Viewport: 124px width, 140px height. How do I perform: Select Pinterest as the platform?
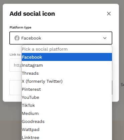pos(67,89)
